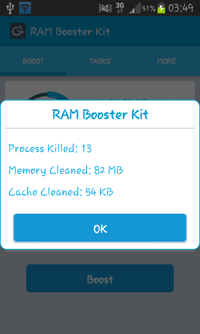
Task: Tap the charging battery icon
Action: point(161,8)
